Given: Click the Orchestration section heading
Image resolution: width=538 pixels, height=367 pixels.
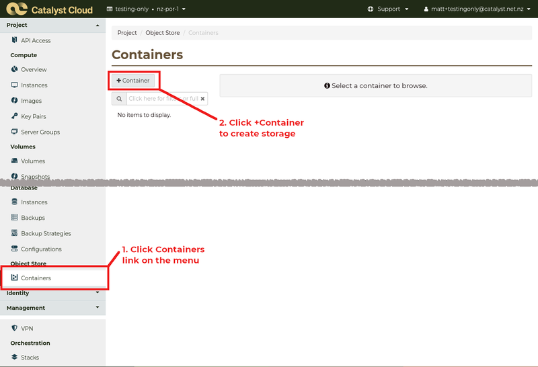Looking at the screenshot, I should coord(30,343).
